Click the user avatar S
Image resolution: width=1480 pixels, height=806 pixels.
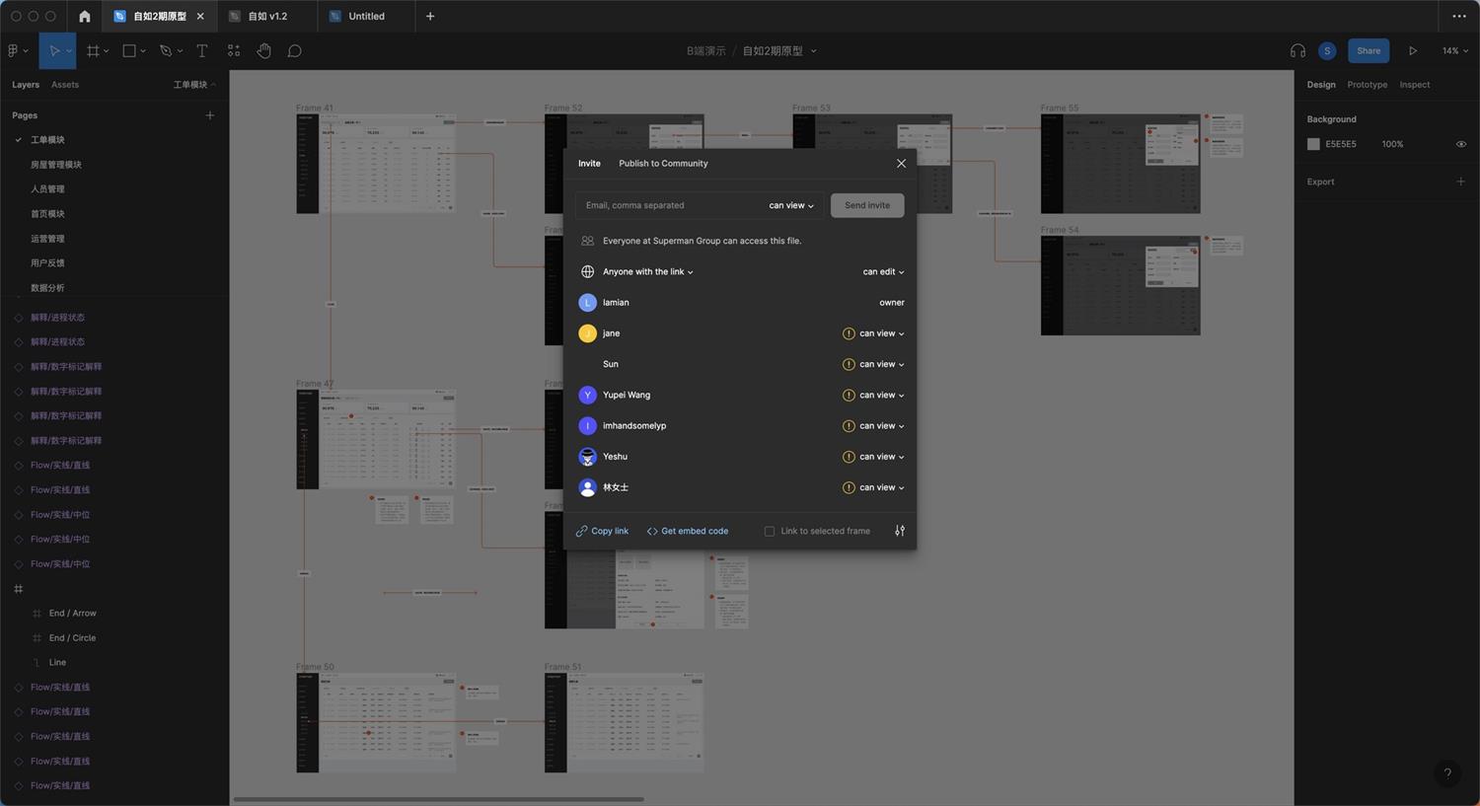tap(1327, 50)
